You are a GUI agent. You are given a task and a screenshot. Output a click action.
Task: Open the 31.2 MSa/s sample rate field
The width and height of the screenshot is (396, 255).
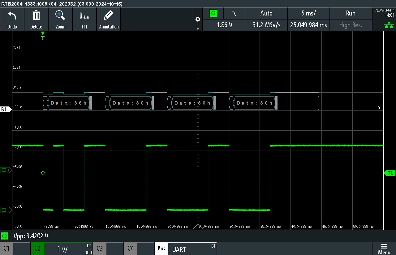(x=266, y=25)
